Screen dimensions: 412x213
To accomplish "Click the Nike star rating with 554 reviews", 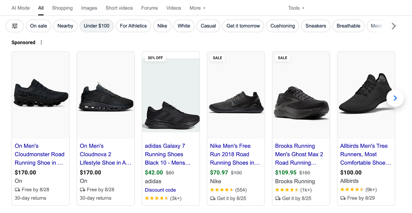I will [x=228, y=190].
